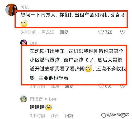132x119 pixels.
Task: Open username Lee above Shenyang taxi comment
Action: (x=33, y=43)
